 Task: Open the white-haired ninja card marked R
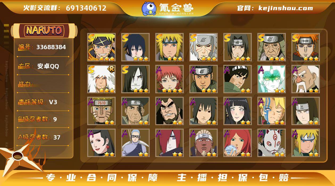[x=102, y=79]
